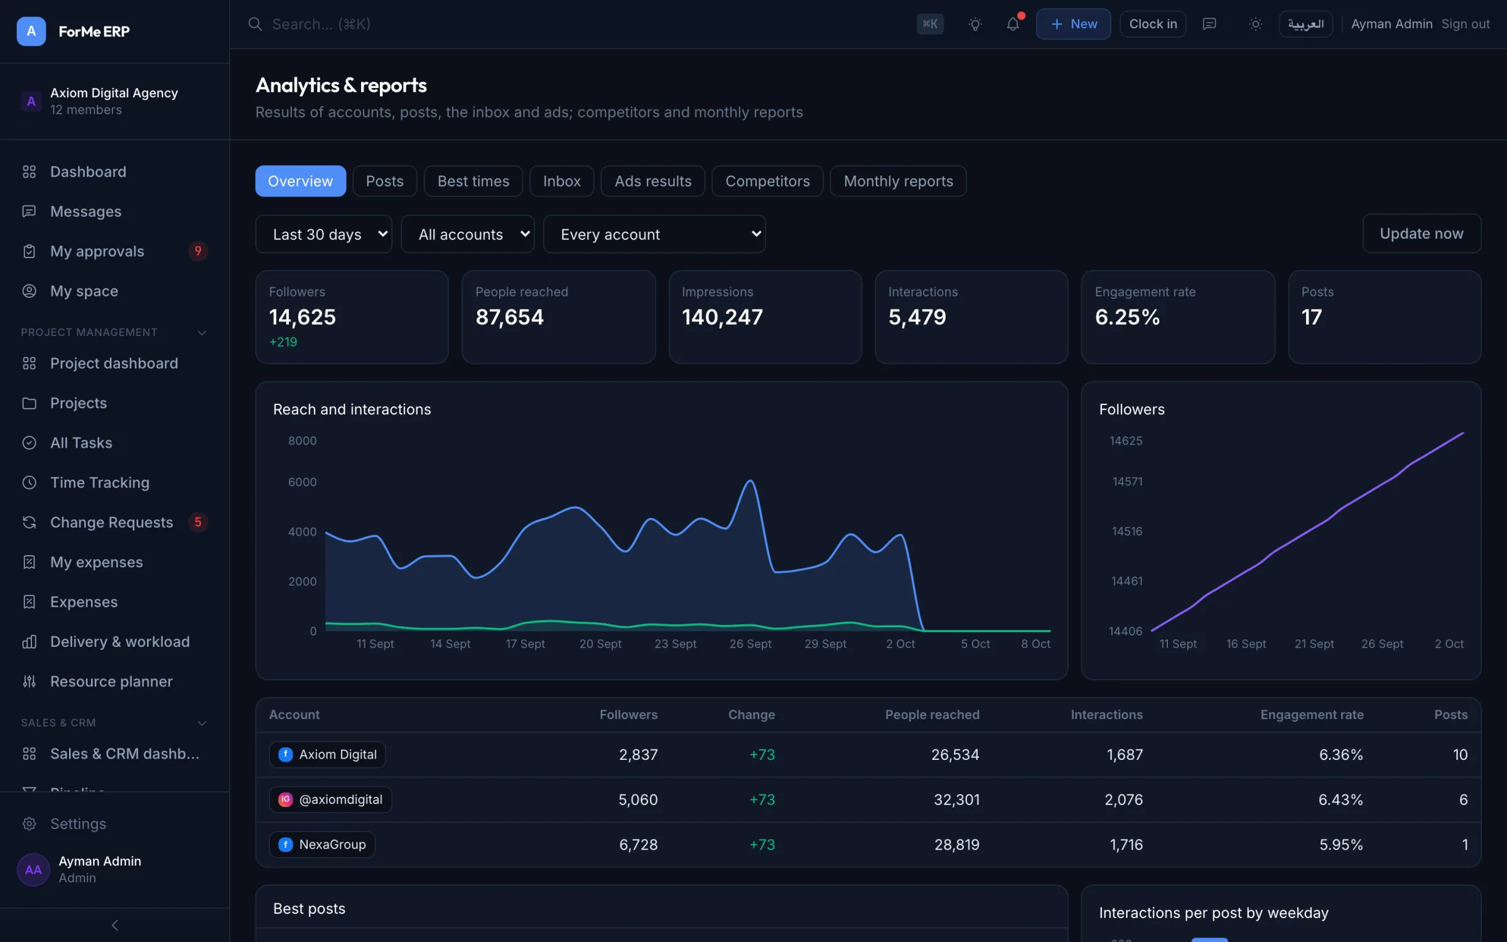The image size is (1507, 942).
Task: Open the Every account dropdown
Action: 654,234
